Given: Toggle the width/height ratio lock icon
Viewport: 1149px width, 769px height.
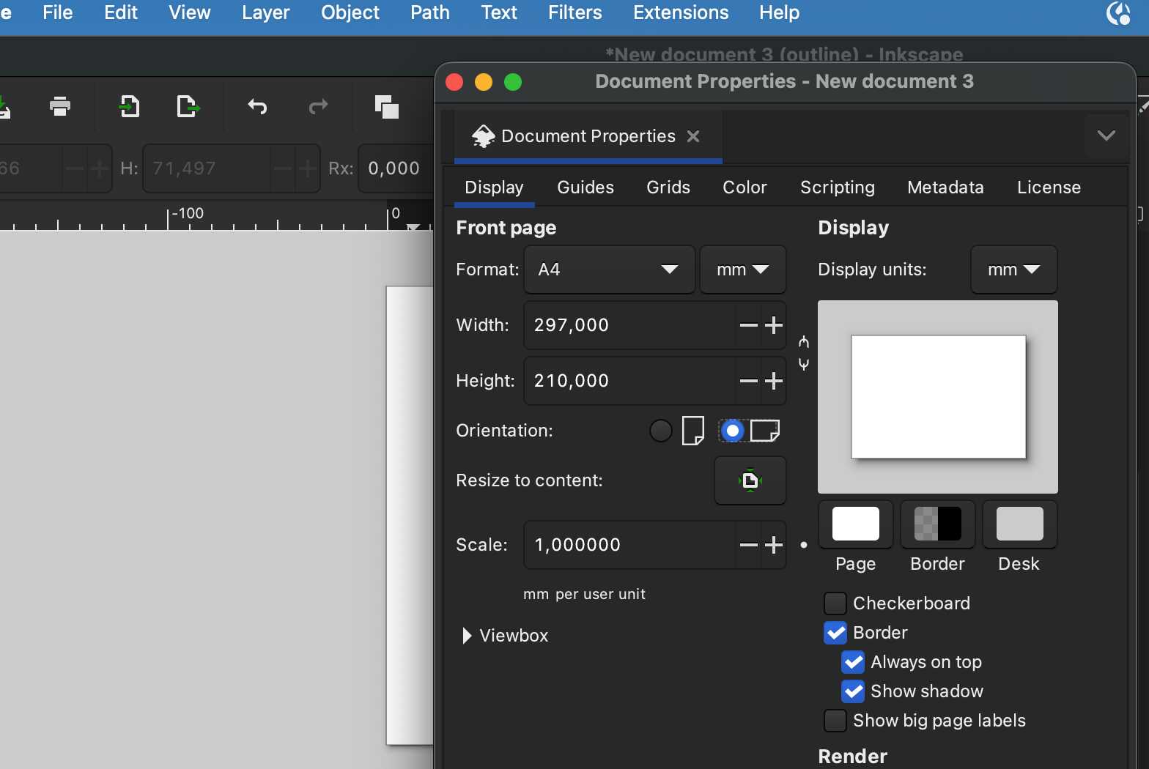Looking at the screenshot, I should [x=804, y=353].
